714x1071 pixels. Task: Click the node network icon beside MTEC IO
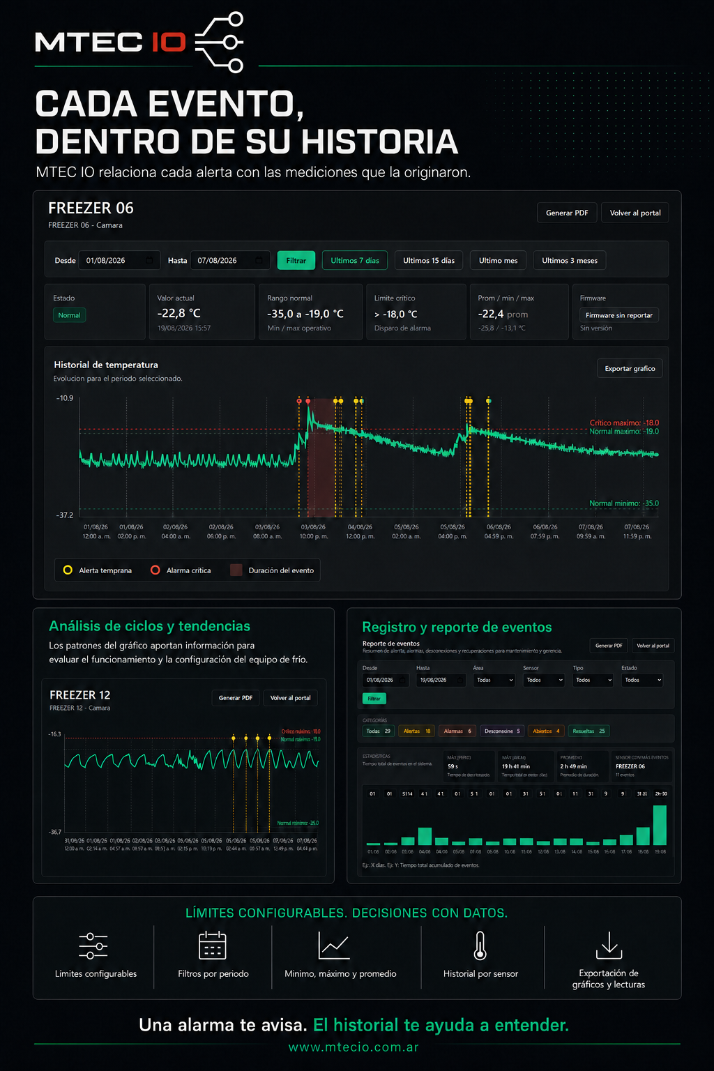(218, 42)
